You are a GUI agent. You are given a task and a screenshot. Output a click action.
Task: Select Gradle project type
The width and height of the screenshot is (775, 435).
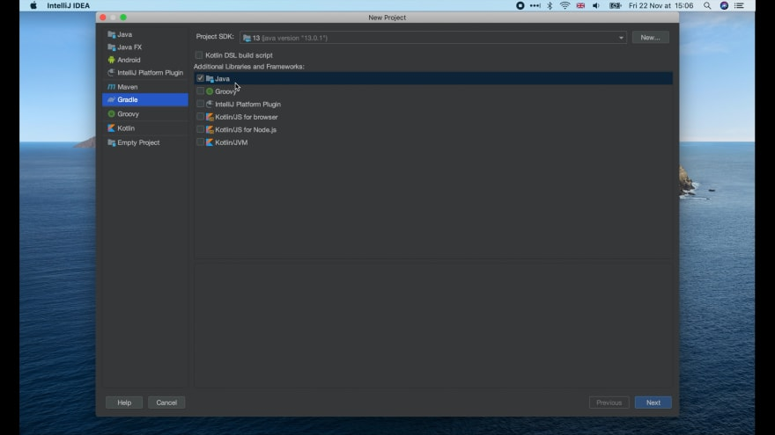click(144, 99)
